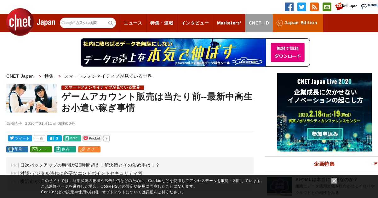Open the email newsletter icon
This screenshot has height=198, width=378.
point(327,7)
